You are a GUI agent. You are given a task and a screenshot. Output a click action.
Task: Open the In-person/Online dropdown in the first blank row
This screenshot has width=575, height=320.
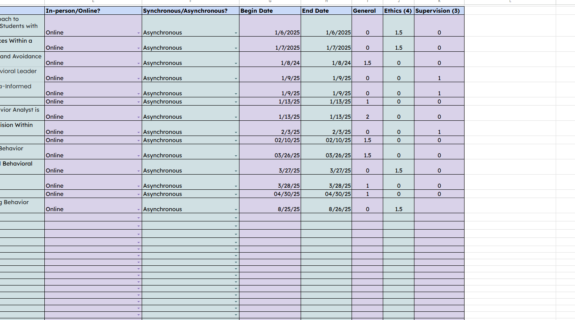[138, 218]
